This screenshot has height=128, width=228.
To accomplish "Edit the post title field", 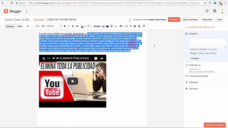I will 85,20.
